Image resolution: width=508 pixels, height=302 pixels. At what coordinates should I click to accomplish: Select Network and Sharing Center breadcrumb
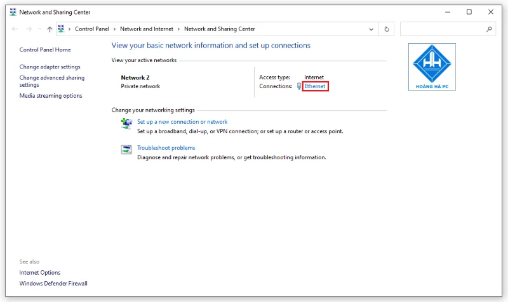tap(220, 29)
